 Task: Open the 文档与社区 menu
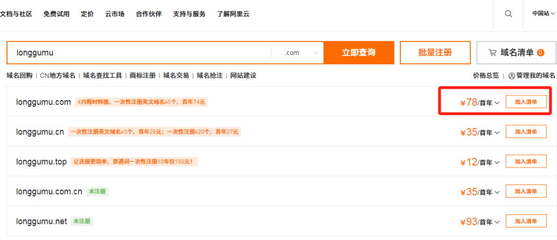pos(16,14)
